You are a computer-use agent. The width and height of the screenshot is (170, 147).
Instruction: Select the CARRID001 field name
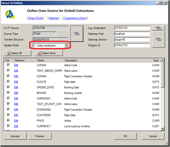(x=43, y=98)
